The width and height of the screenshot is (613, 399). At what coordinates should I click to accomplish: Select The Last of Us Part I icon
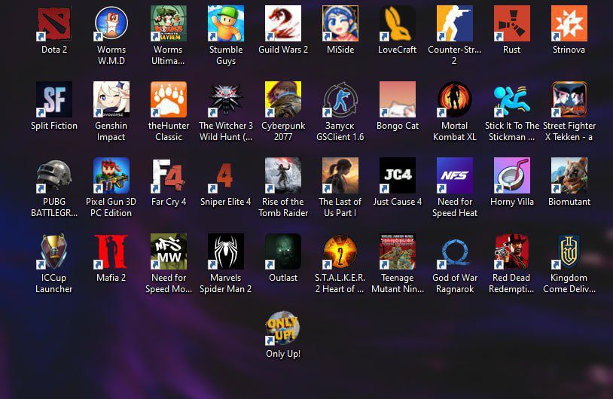pos(340,175)
